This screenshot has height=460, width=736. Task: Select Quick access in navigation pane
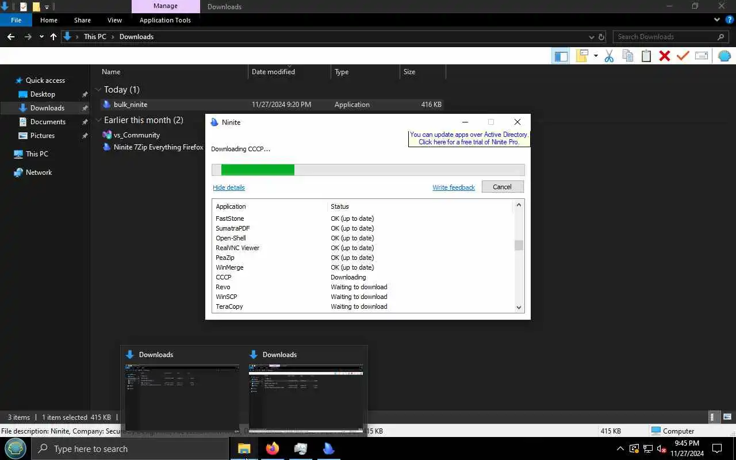pos(45,80)
